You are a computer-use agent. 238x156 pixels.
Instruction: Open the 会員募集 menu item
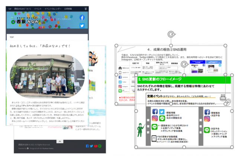pos(68,9)
